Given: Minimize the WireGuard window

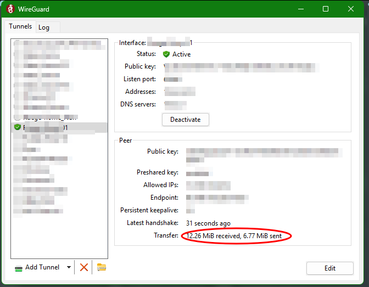Looking at the screenshot, I should 301,9.
